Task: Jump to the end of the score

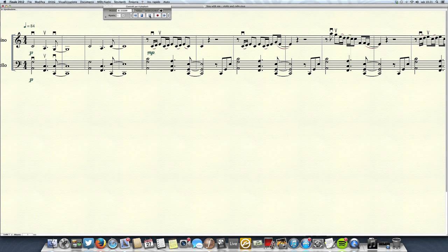Action: point(168,15)
